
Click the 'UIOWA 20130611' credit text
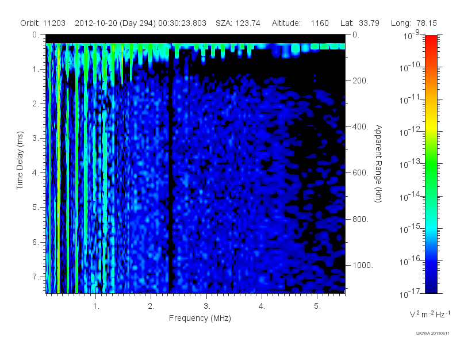point(432,333)
